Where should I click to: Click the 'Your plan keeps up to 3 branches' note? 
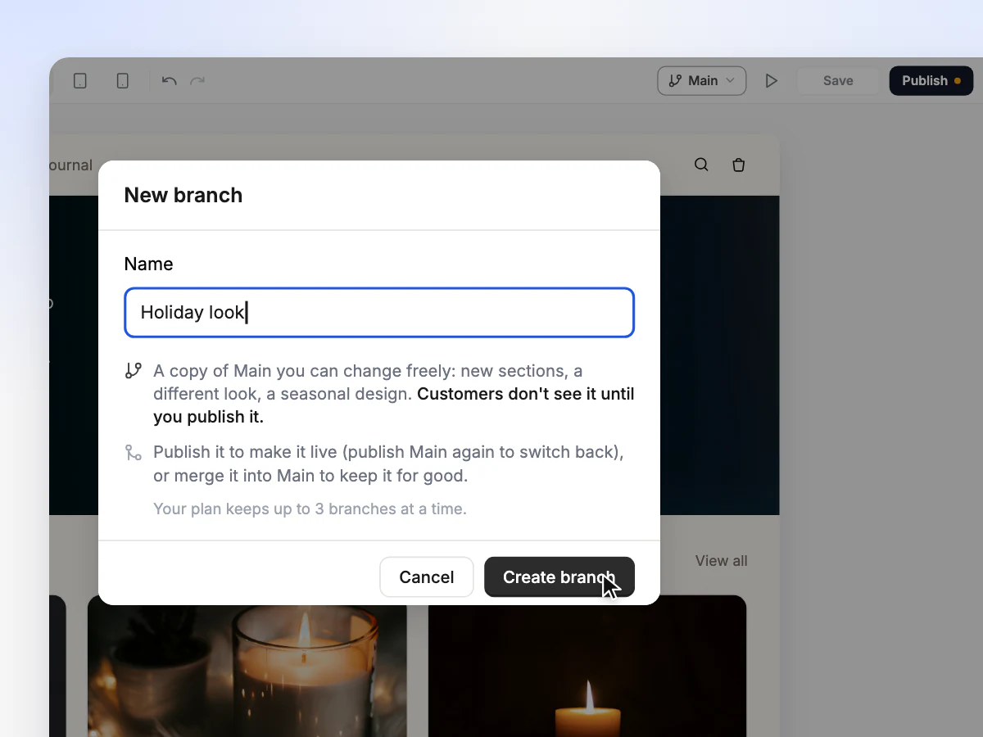[310, 509]
